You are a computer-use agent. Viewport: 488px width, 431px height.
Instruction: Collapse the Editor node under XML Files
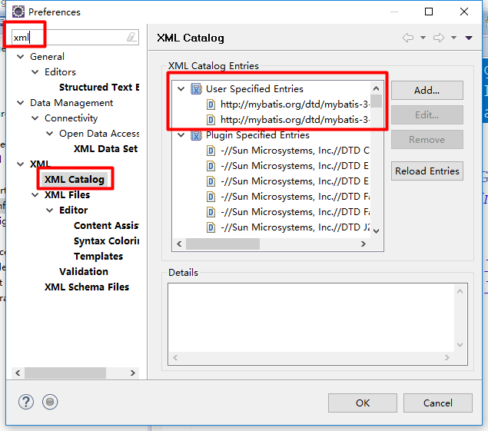(49, 211)
